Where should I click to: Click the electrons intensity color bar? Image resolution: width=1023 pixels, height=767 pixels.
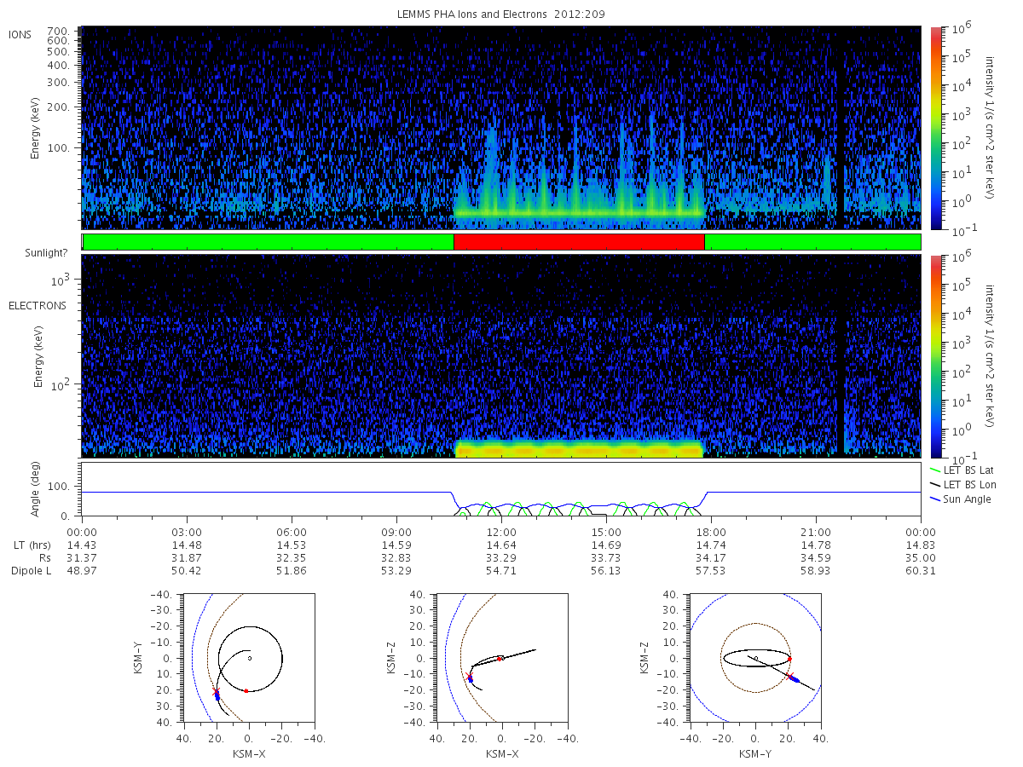pos(934,355)
